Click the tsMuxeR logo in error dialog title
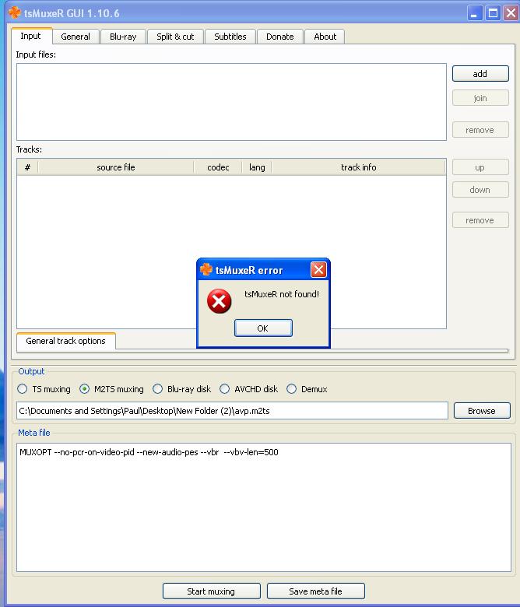The height and width of the screenshot is (607, 520). pos(206,269)
